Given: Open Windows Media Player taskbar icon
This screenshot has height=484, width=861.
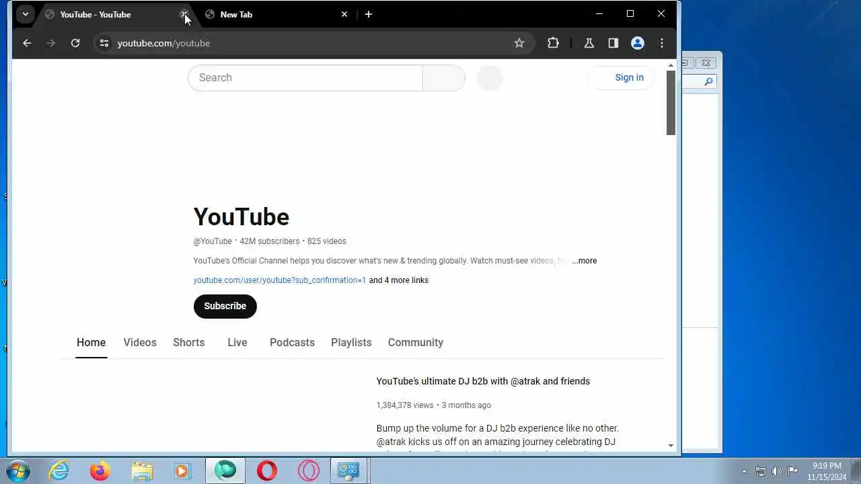Looking at the screenshot, I should pyautogui.click(x=183, y=471).
